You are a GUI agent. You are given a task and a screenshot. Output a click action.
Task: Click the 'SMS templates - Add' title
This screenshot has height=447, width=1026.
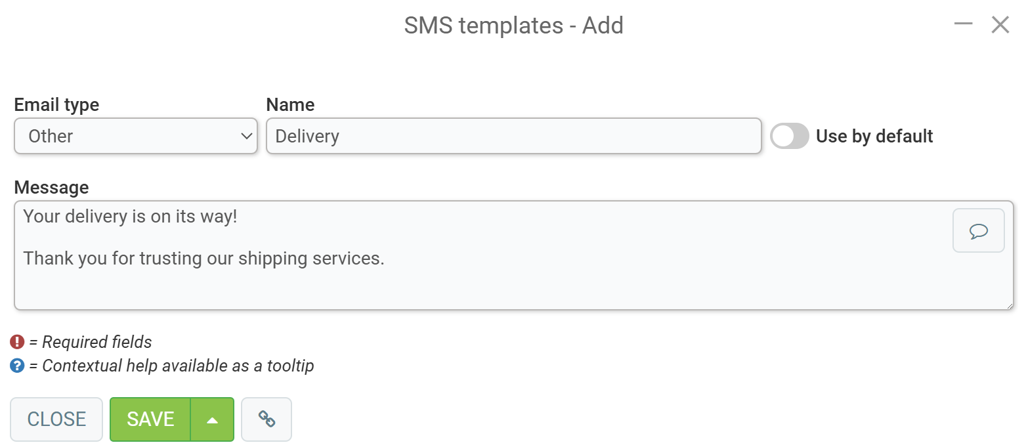pyautogui.click(x=513, y=26)
